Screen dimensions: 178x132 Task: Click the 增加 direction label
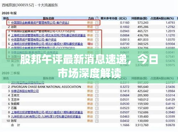click(90, 44)
